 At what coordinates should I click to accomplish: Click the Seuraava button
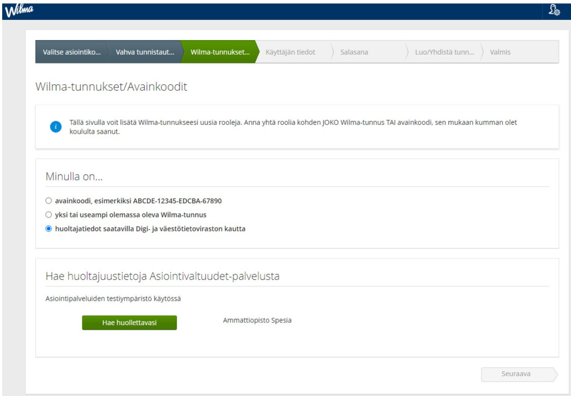coord(516,374)
